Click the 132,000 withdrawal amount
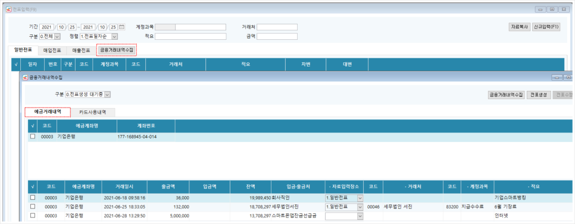 point(182,207)
